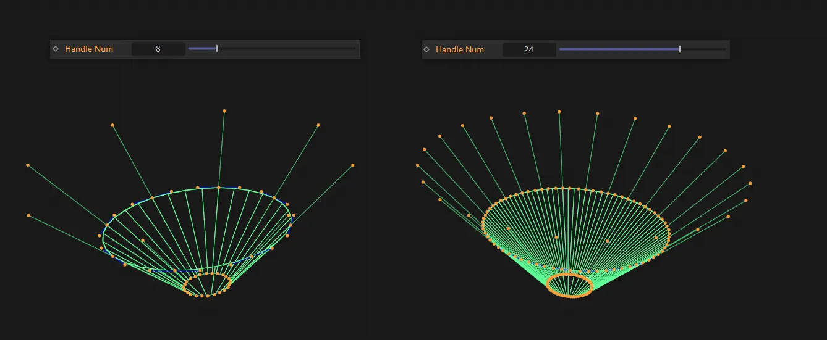The image size is (827, 340).
Task: Click the Handle Num field showing 24
Action: click(529, 49)
